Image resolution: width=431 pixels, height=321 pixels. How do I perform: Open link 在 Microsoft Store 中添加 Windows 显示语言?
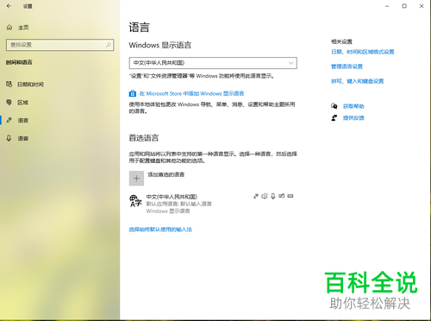tap(191, 93)
